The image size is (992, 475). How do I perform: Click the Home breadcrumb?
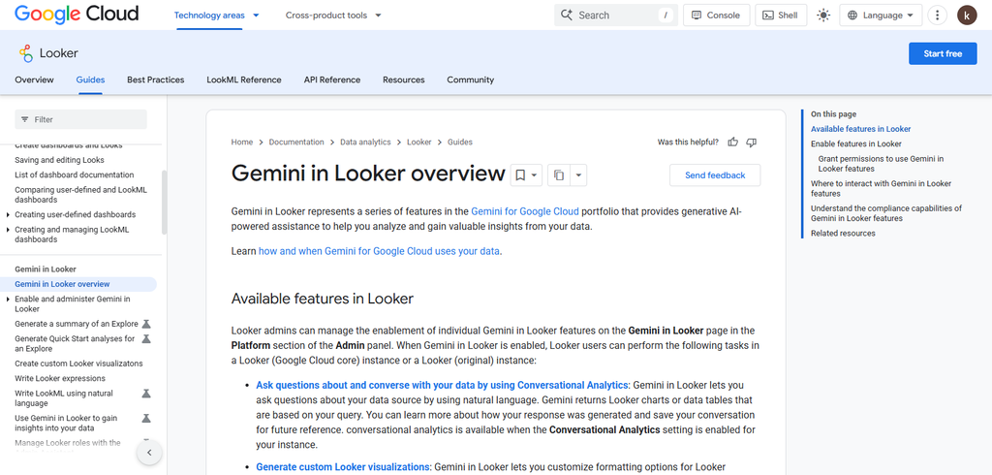coord(242,142)
